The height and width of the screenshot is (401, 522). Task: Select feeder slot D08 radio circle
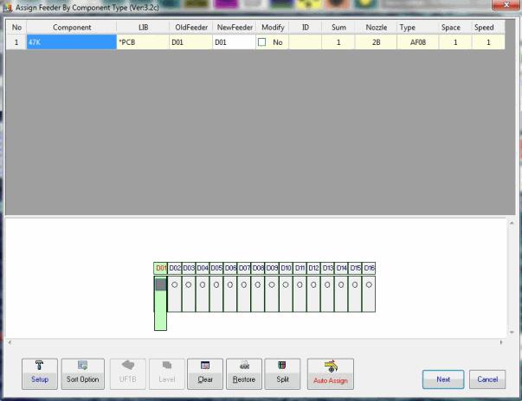pos(258,283)
